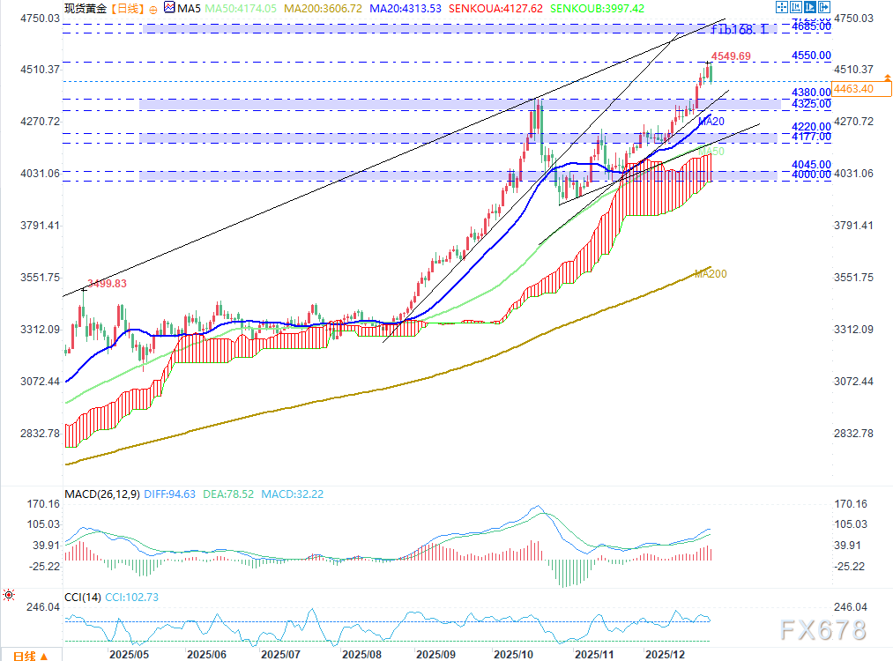Click the orange circled-plus icon near 日线
This screenshot has width=893, height=661.
(153, 9)
